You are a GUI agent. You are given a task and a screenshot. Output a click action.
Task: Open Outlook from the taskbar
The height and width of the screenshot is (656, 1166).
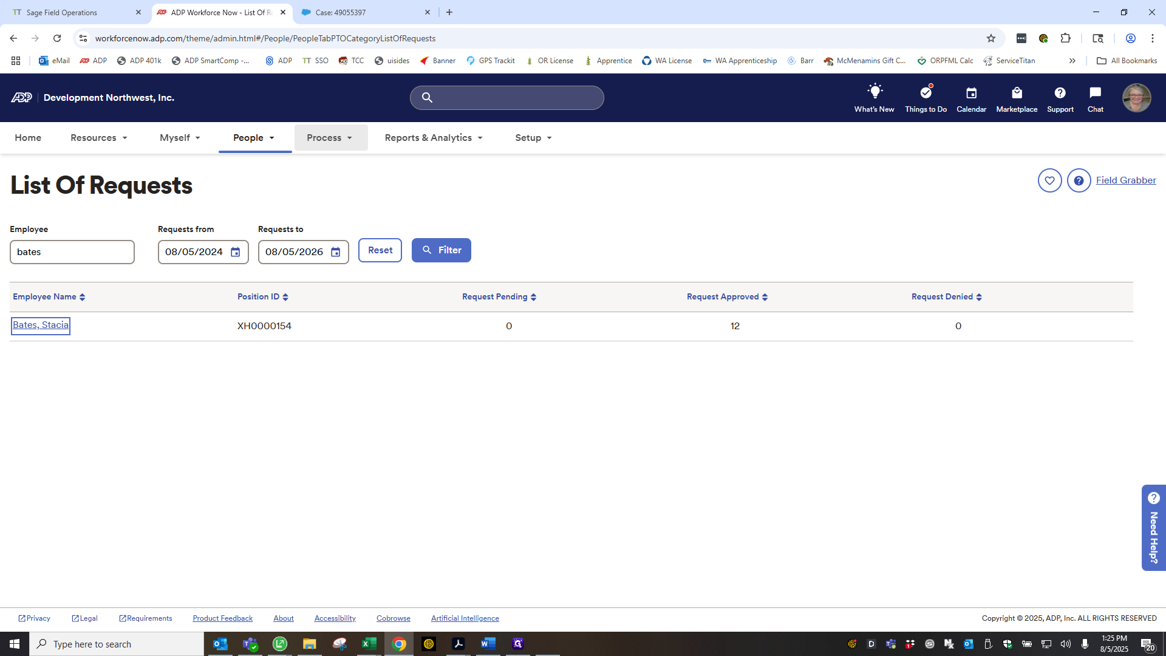pyautogui.click(x=220, y=644)
